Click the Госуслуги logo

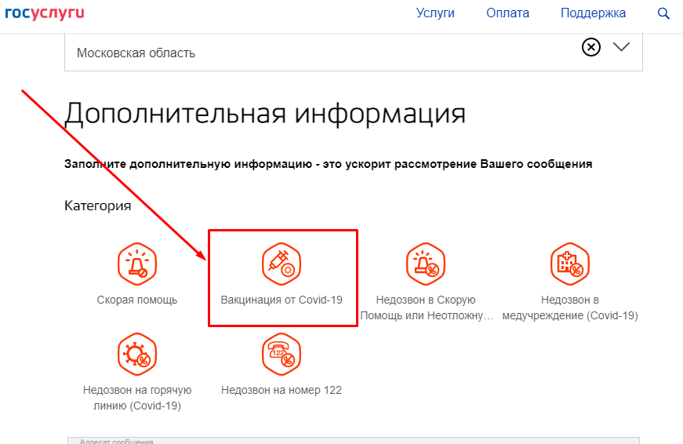(x=45, y=13)
